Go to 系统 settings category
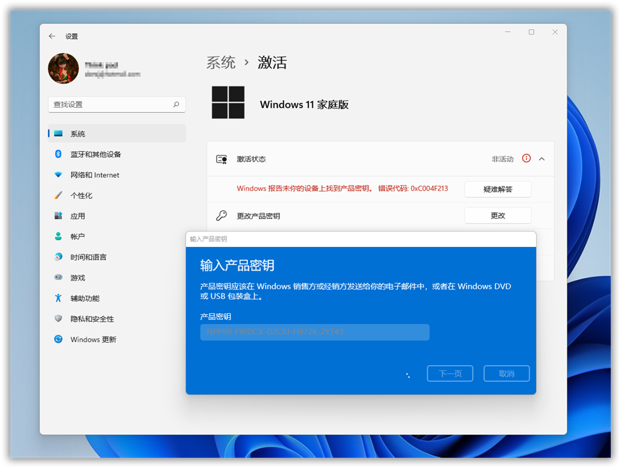This screenshot has width=621, height=468. tap(117, 133)
